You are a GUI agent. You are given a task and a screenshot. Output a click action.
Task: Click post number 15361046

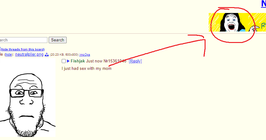point(117,61)
